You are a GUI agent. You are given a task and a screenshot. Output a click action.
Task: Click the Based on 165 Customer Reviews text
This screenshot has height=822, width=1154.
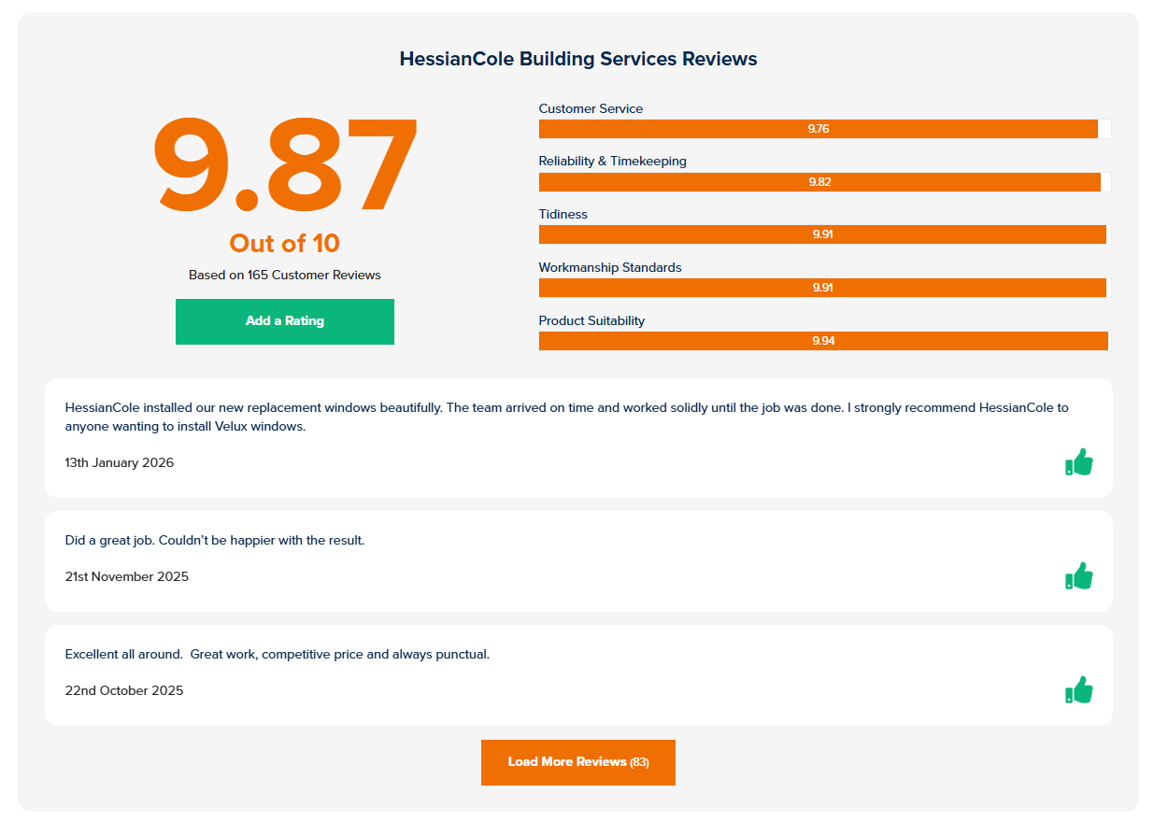pyautogui.click(x=283, y=275)
